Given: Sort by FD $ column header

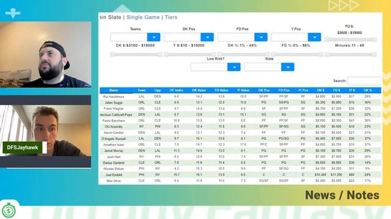Looking at the screenshot, I should coord(337,91).
